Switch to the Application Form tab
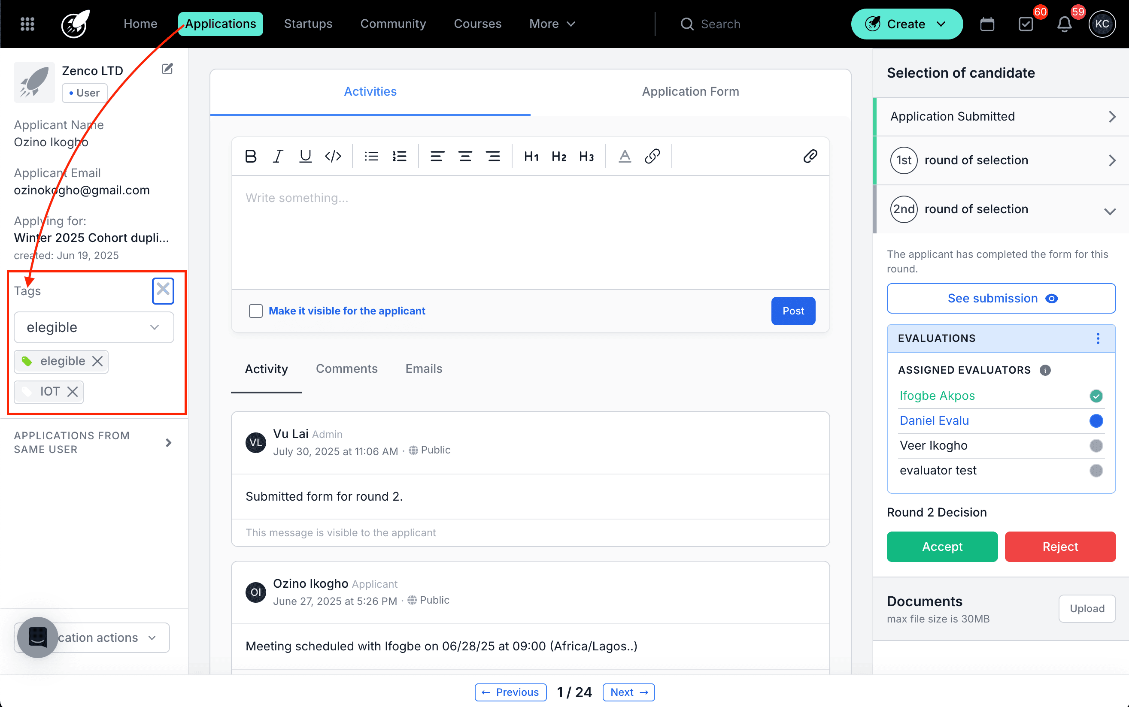 [x=690, y=92]
